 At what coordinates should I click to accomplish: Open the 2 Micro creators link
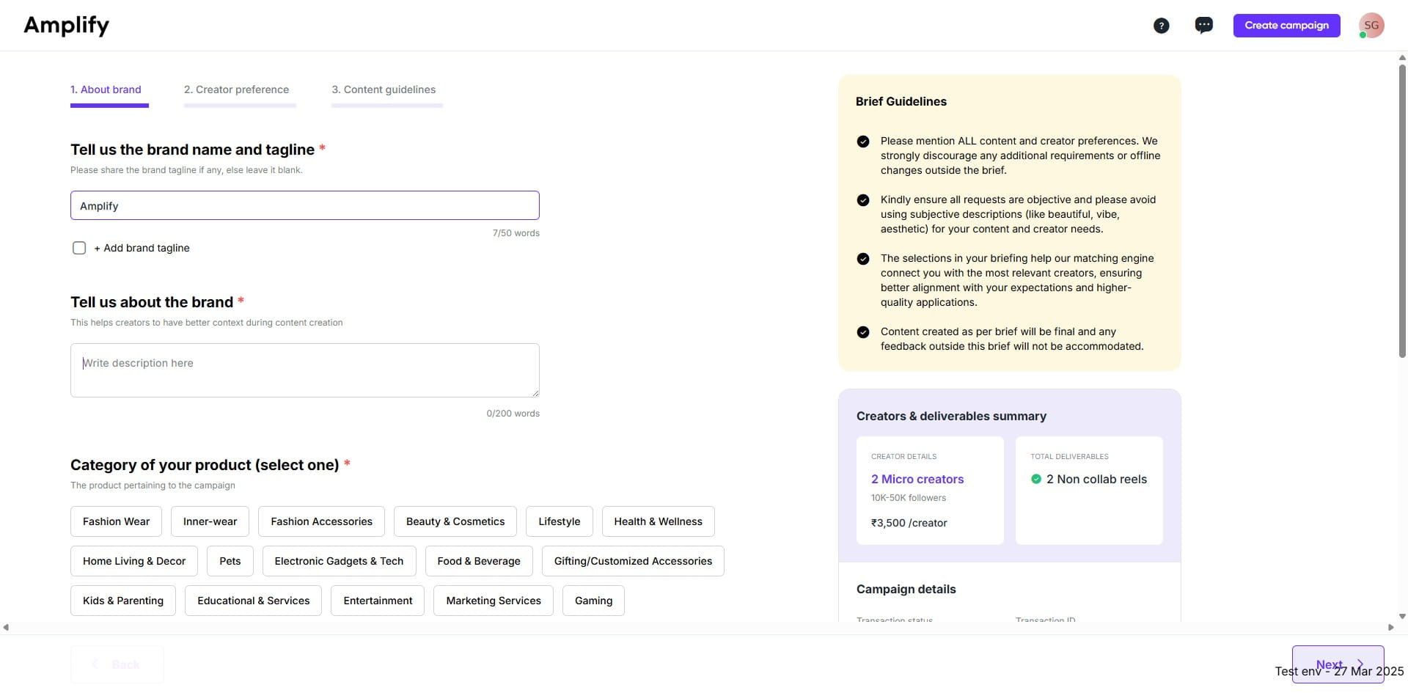pos(917,479)
